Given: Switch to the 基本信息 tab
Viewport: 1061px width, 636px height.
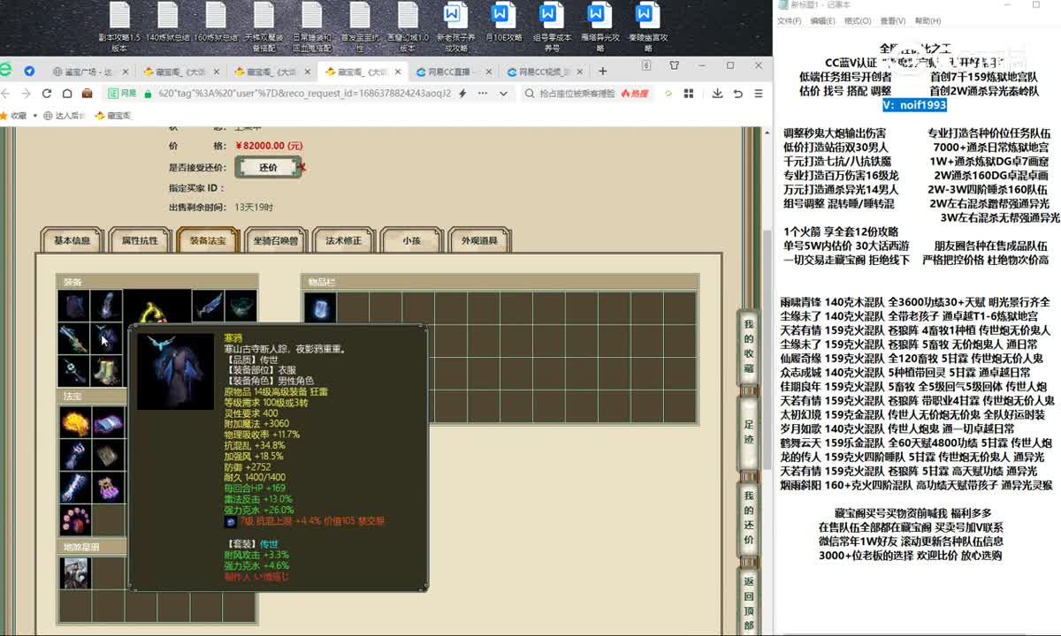Looking at the screenshot, I should click(x=73, y=240).
